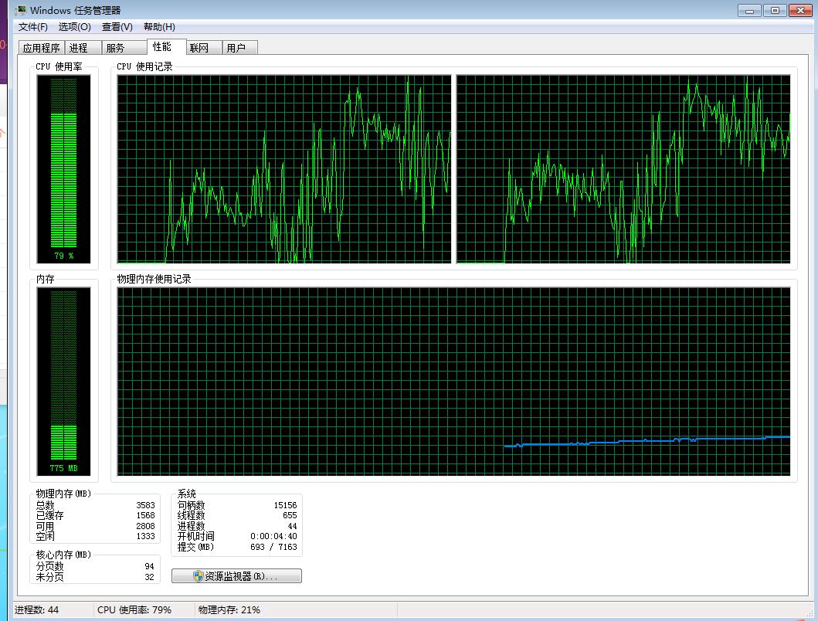This screenshot has width=818, height=621.
Task: Switch to the 应用程序 tab
Action: click(41, 48)
